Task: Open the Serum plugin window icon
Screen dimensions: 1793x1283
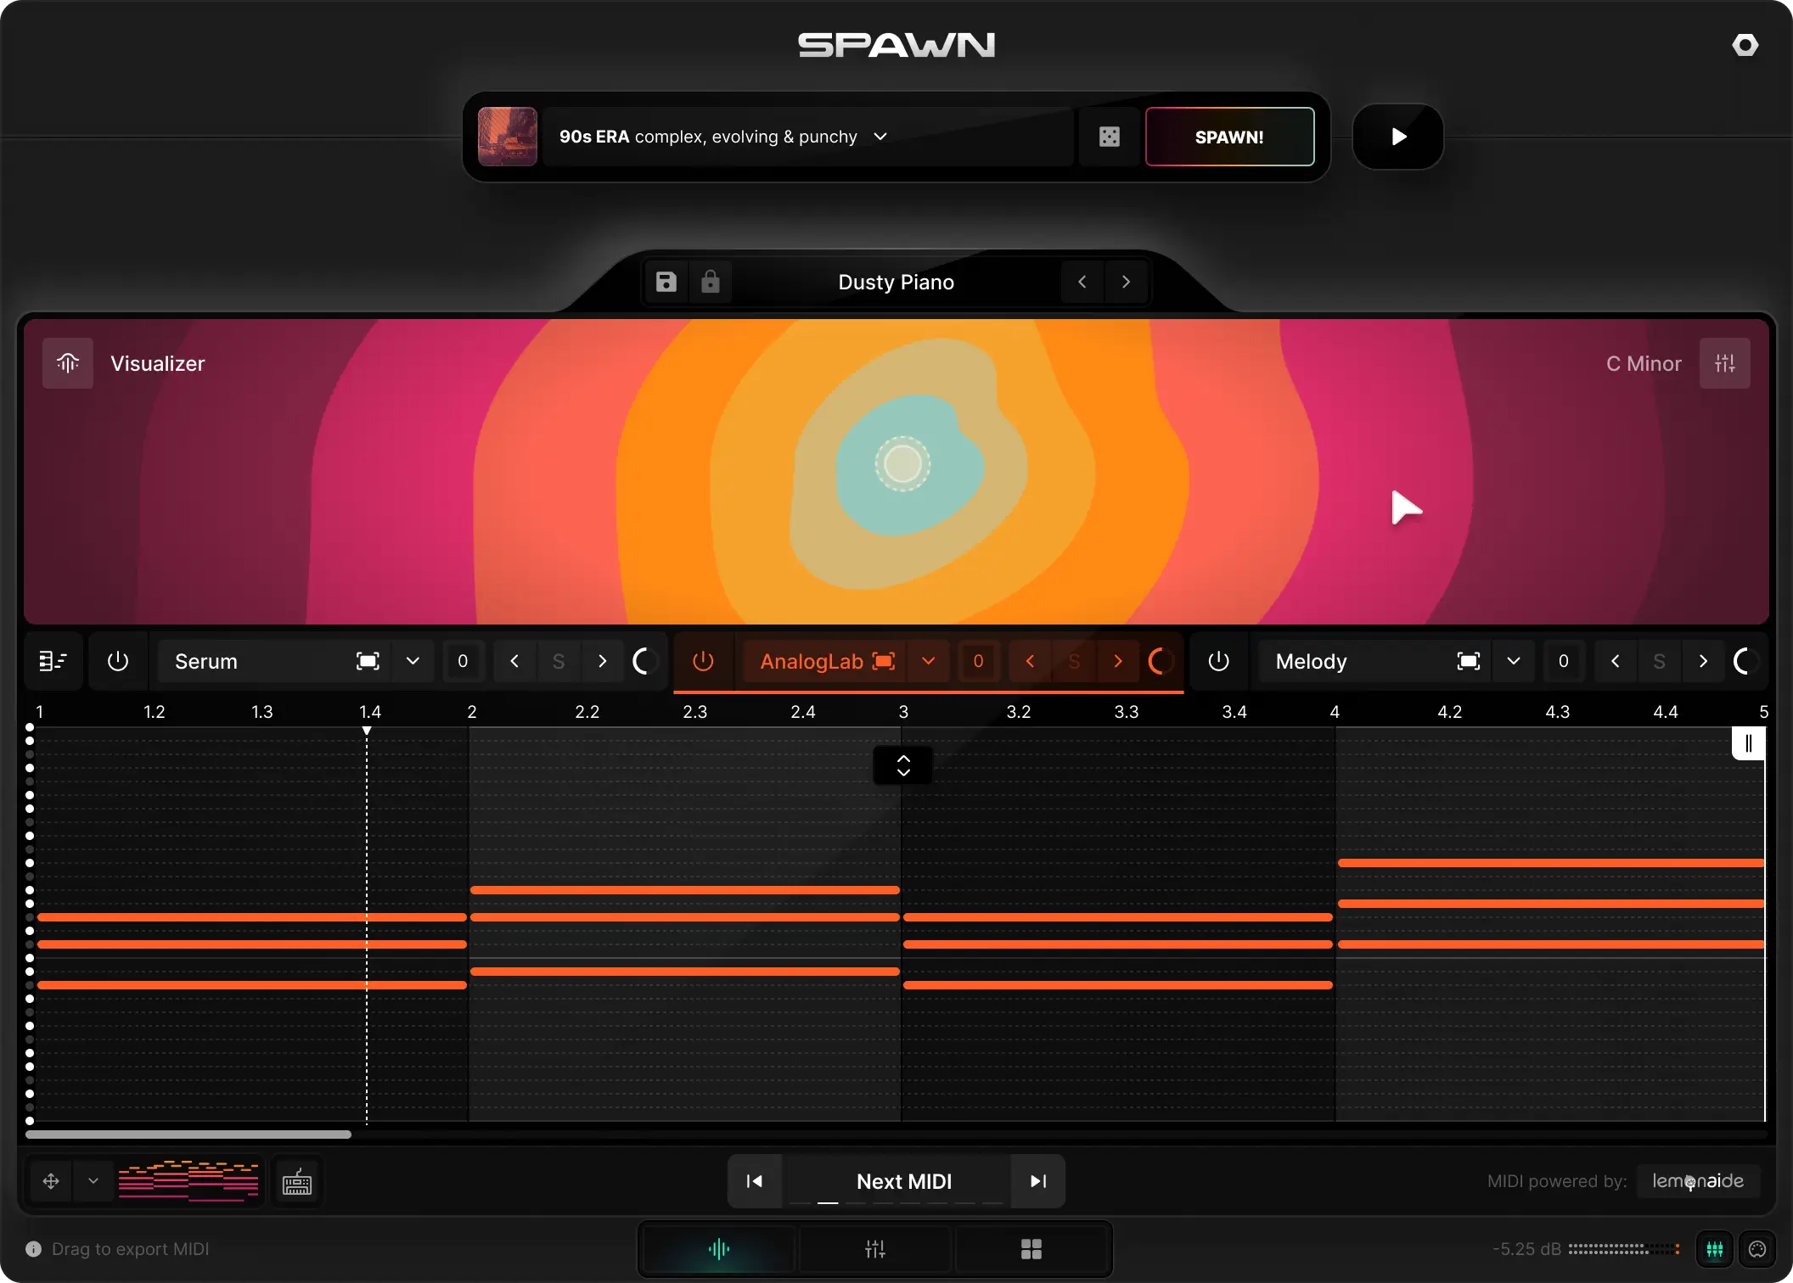Action: pos(368,661)
